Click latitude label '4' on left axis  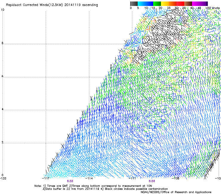click(2, 109)
